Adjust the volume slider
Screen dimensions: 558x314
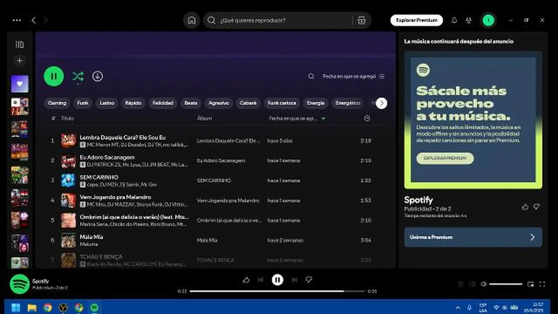[506, 284]
